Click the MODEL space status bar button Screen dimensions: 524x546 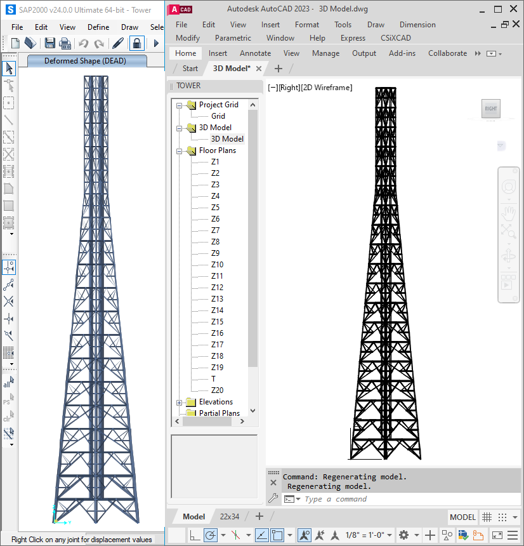[x=462, y=517]
